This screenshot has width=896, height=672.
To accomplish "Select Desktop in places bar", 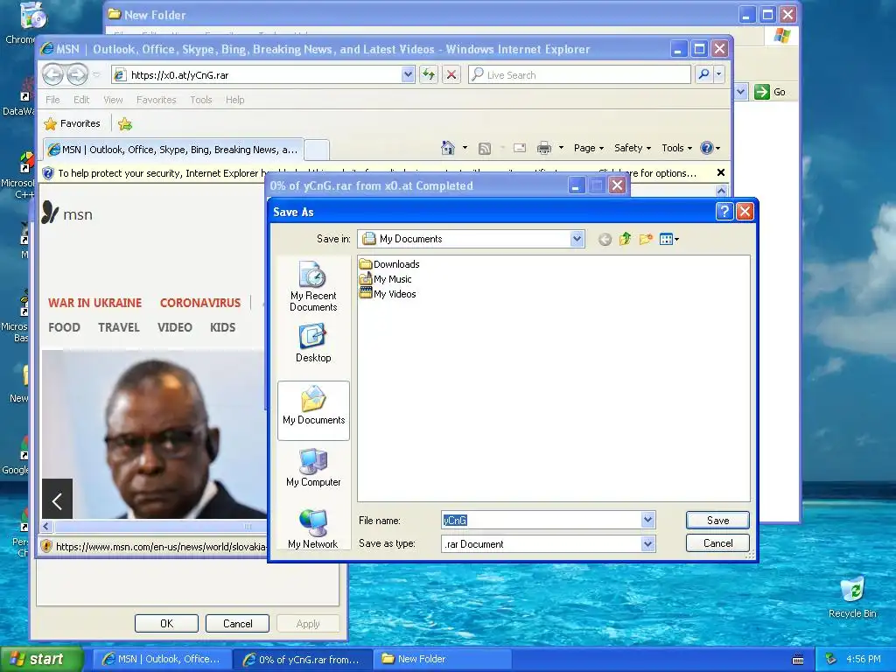I will click(x=313, y=343).
